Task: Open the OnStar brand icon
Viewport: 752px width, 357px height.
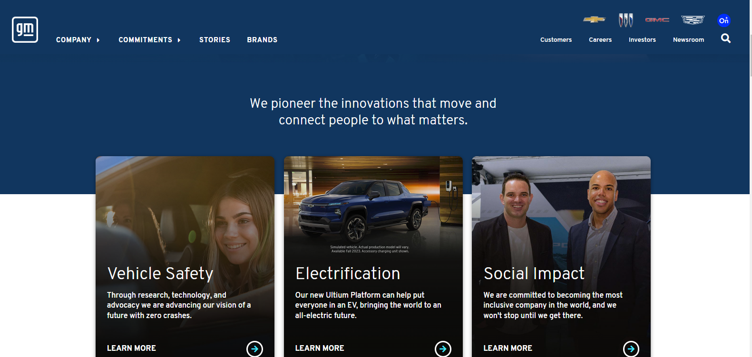Action: tap(724, 20)
